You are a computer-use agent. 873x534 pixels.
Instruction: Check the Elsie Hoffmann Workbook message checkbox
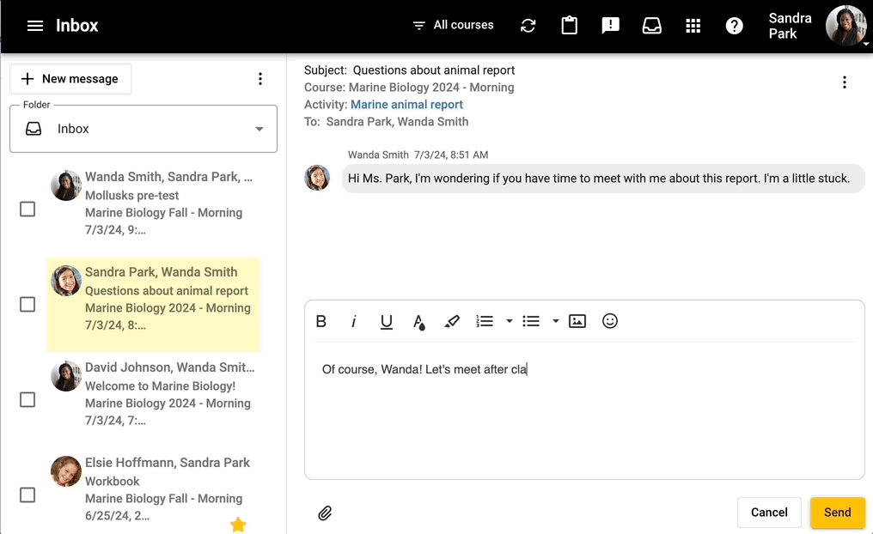point(27,495)
